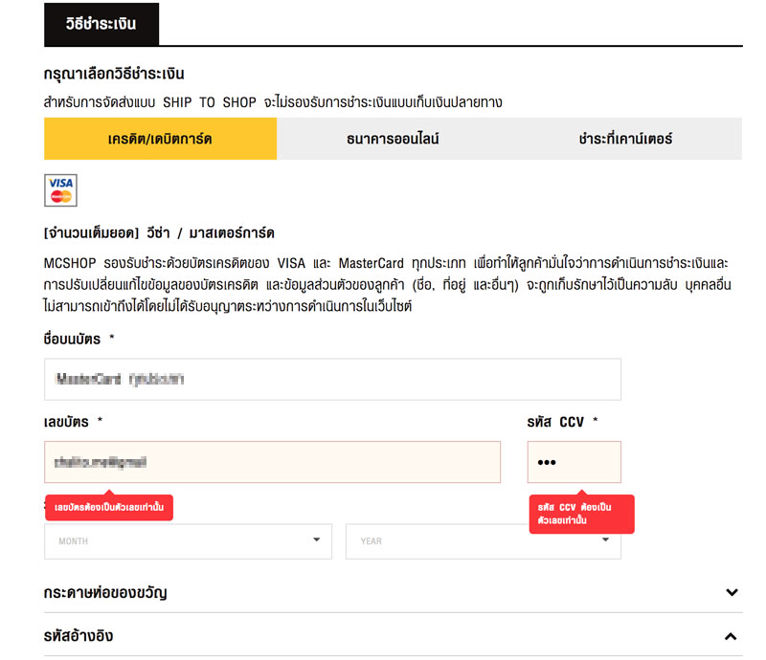The image size is (766, 660).
Task: Click the black วิธีชำระเงิน section header
Action: (x=101, y=24)
